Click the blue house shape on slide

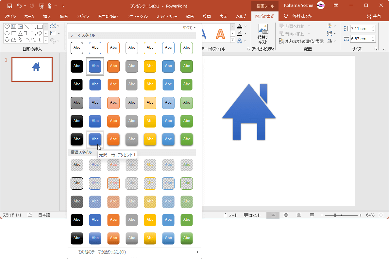(249, 112)
